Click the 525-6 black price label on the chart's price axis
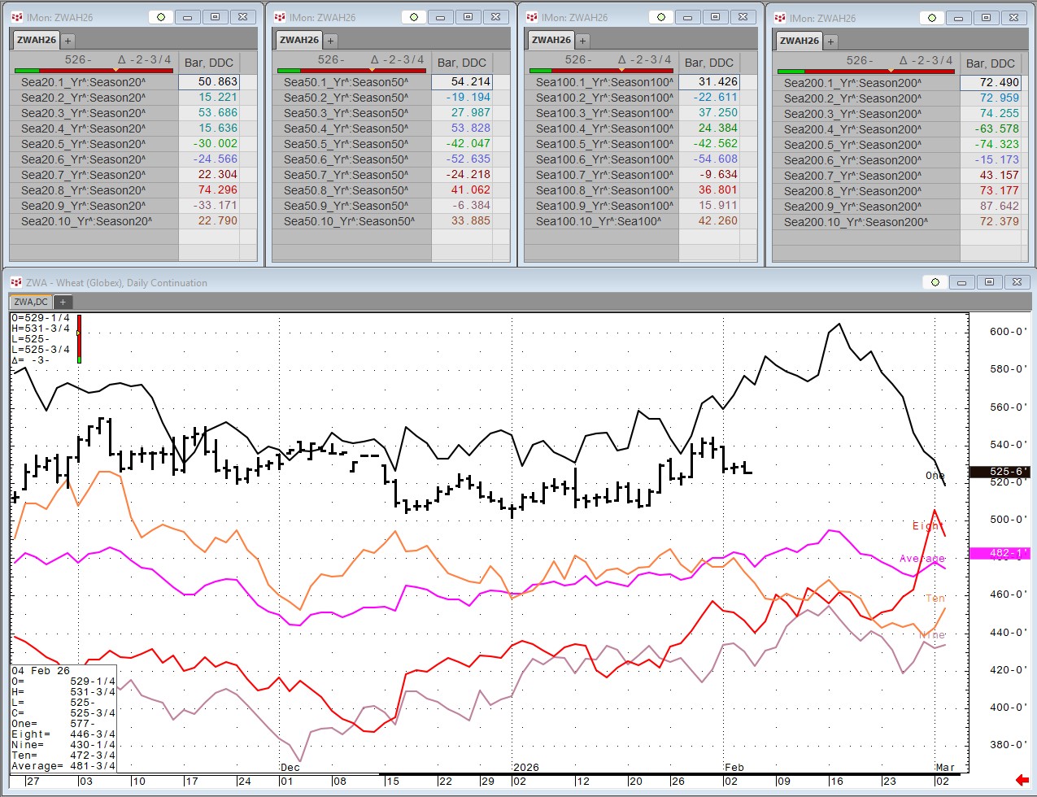This screenshot has width=1037, height=797. [1000, 472]
